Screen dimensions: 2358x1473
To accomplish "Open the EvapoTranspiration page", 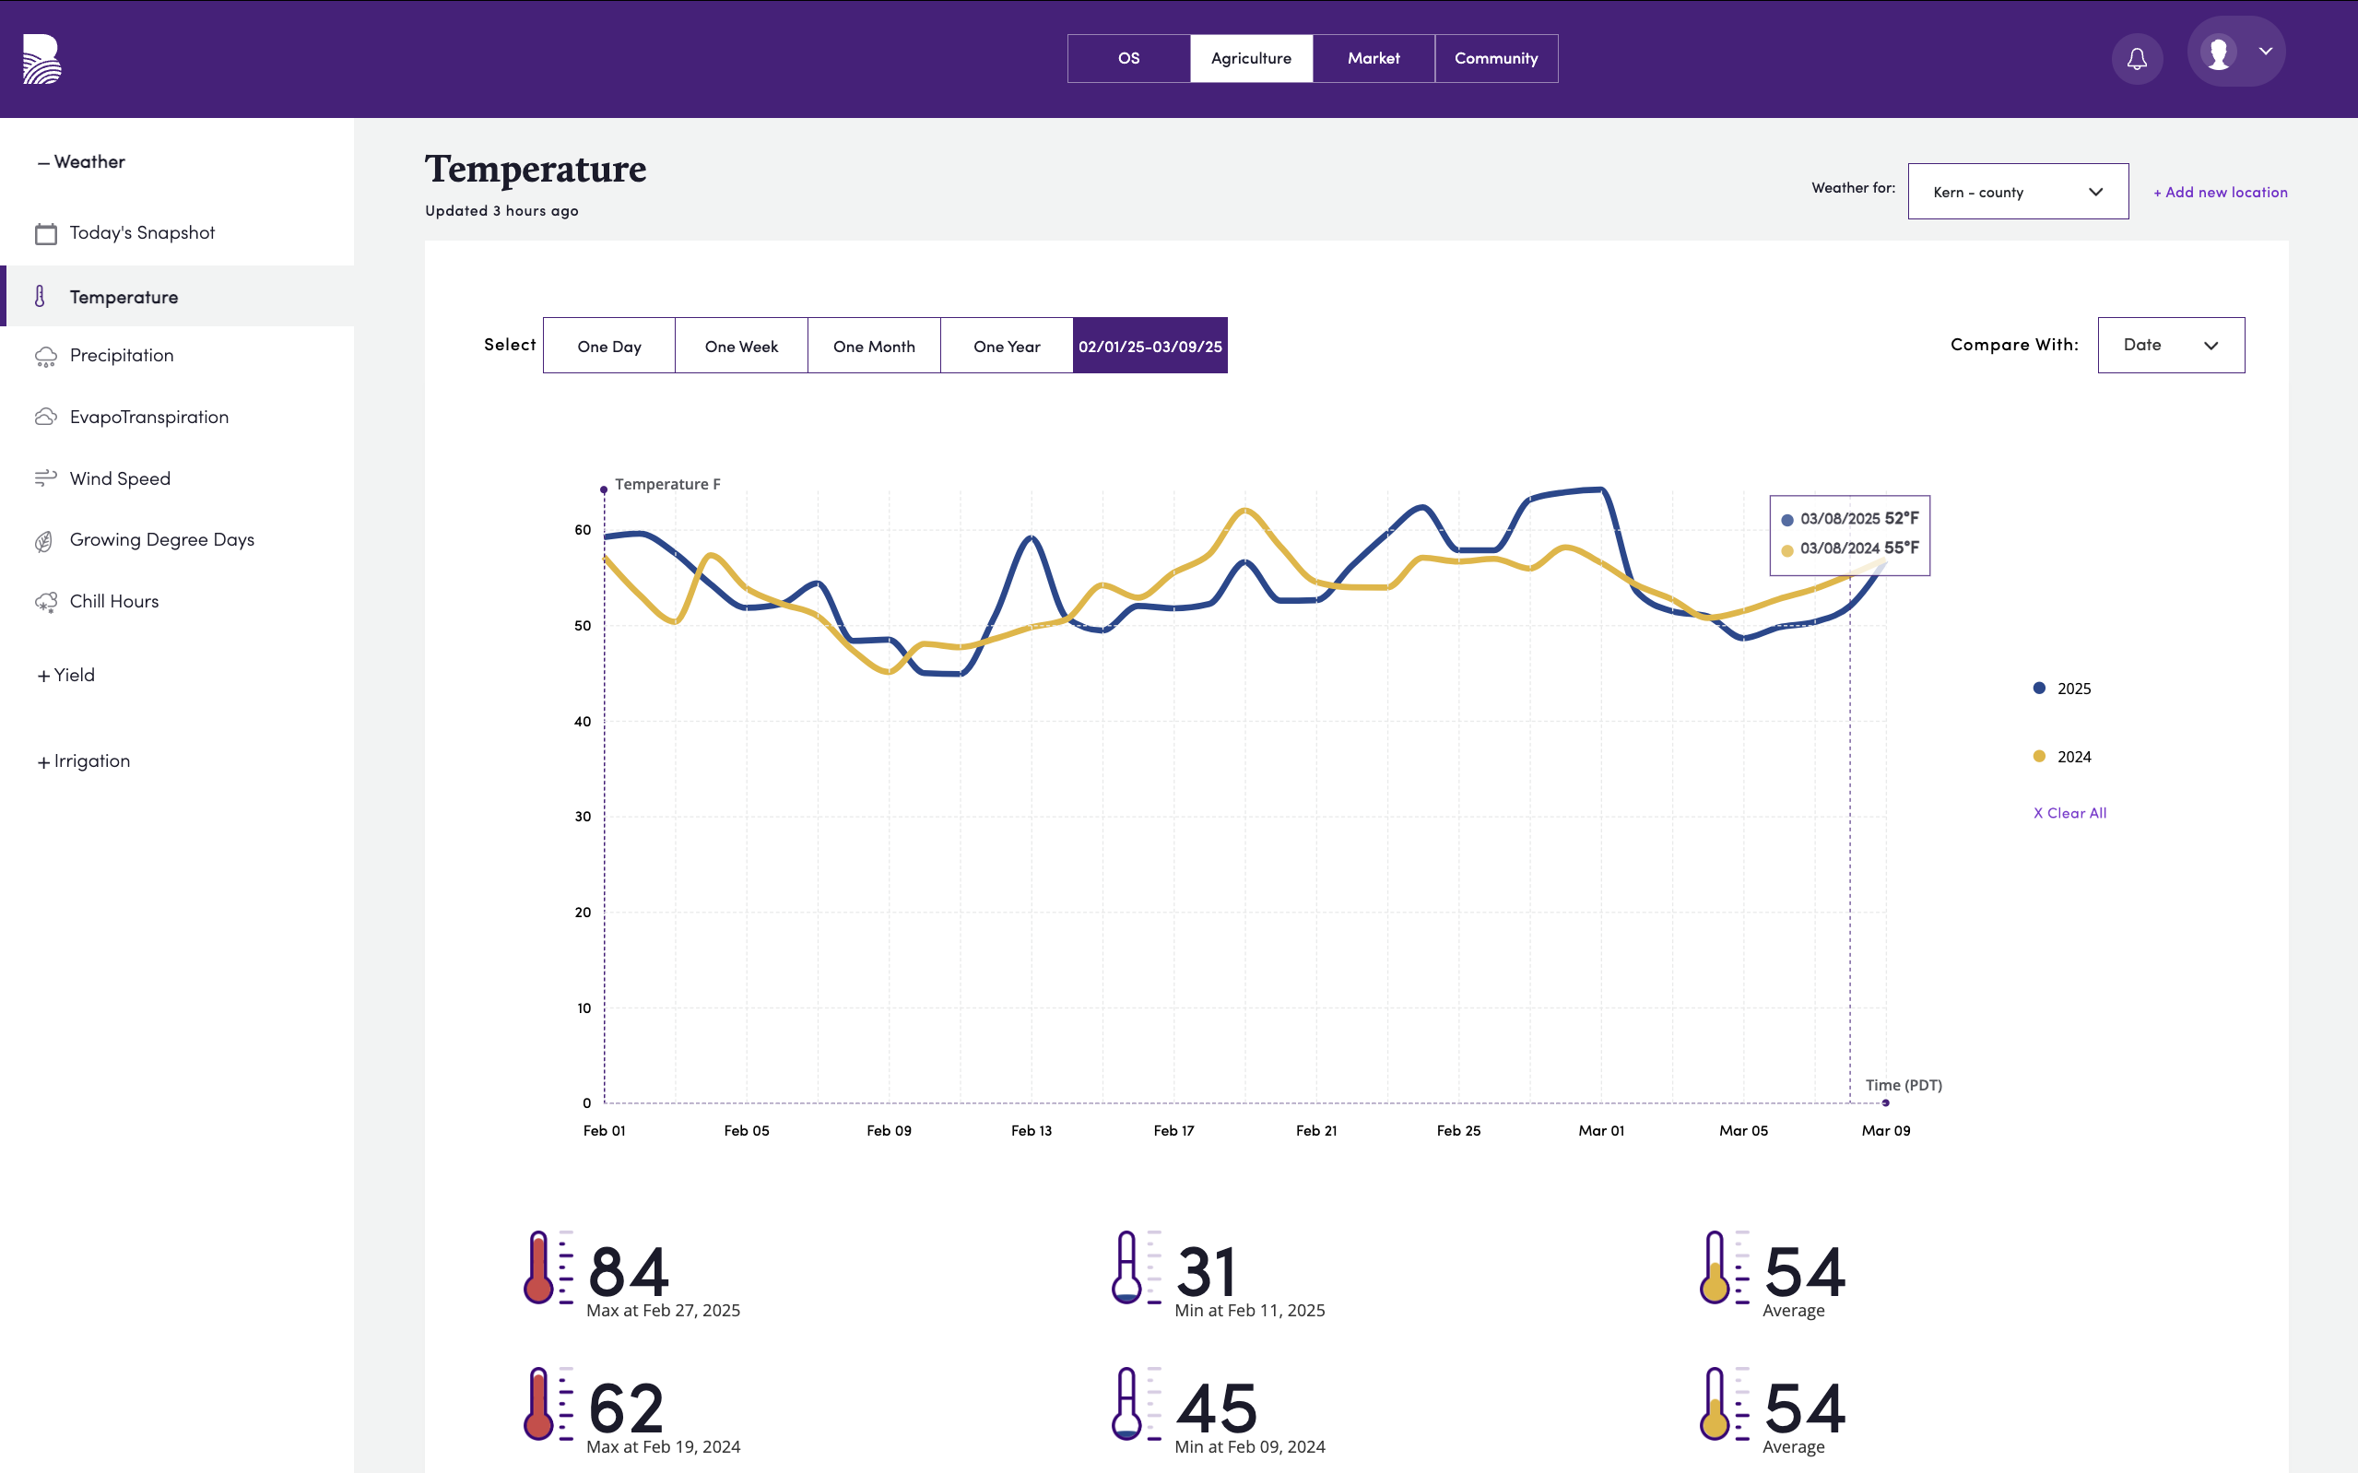I will (x=149, y=417).
